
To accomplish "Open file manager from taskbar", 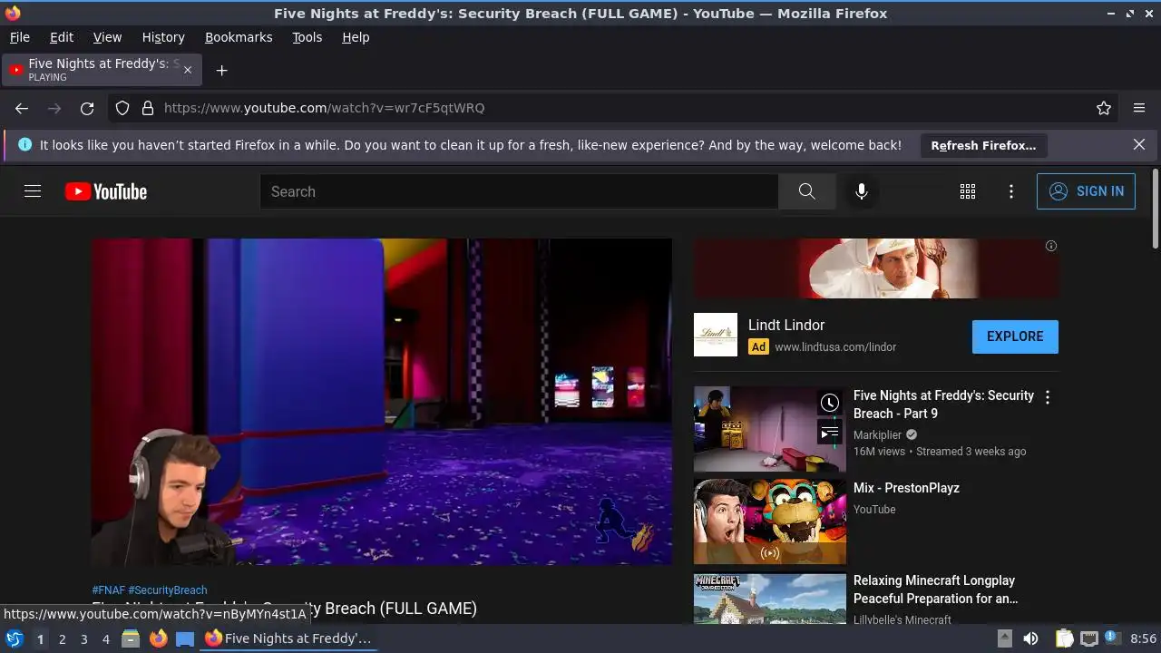I will point(131,638).
